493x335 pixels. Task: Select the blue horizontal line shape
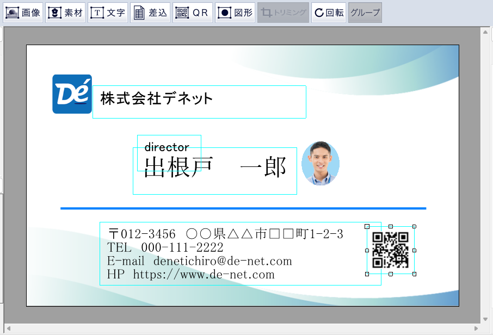coord(243,208)
